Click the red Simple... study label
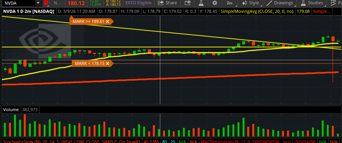342x143 pixels. pos(321,11)
